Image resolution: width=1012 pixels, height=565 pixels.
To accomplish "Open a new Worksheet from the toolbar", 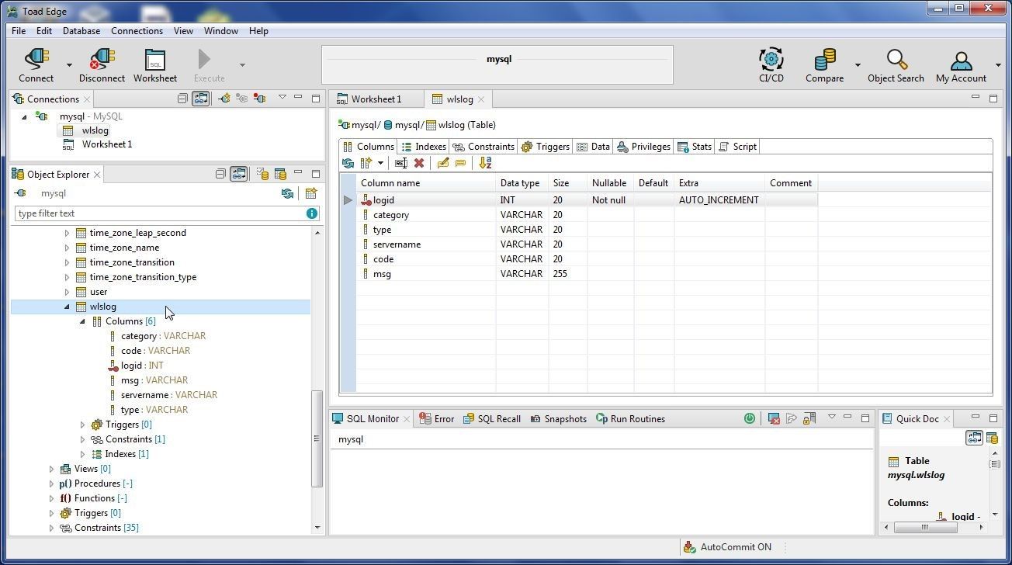I will pyautogui.click(x=155, y=65).
